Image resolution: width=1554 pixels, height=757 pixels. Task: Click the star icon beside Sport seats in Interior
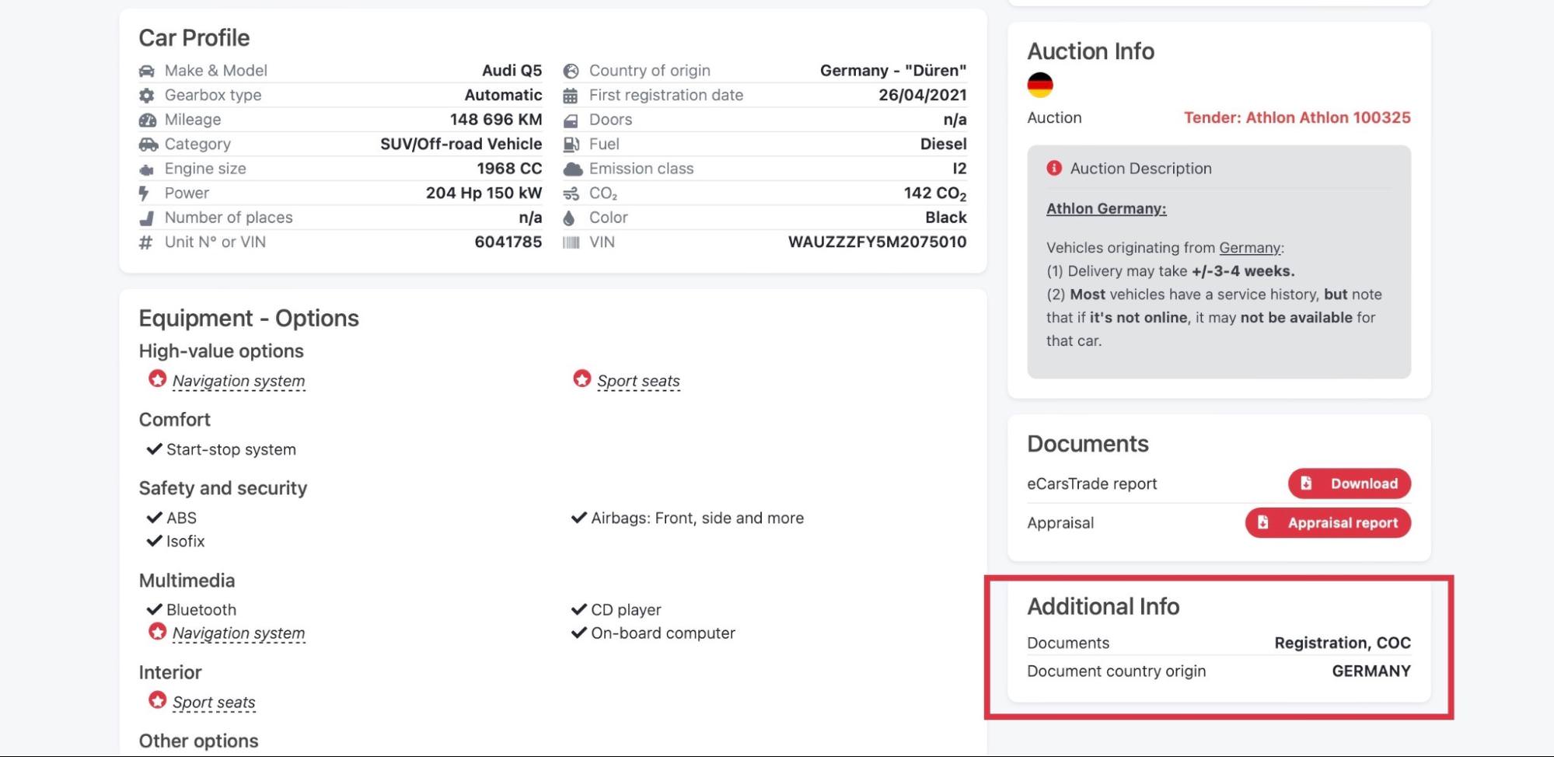pos(157,700)
